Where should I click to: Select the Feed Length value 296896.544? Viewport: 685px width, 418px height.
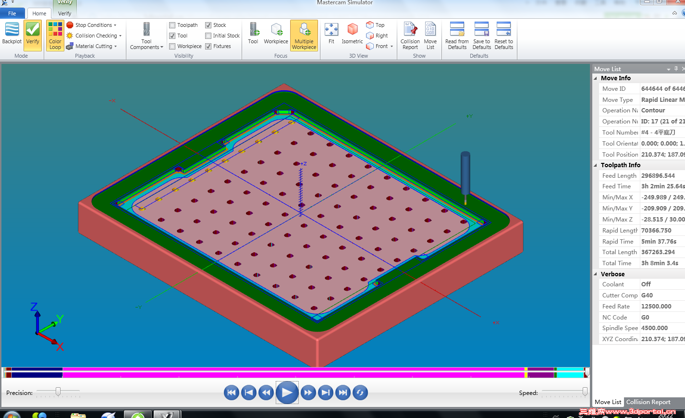[x=662, y=176]
